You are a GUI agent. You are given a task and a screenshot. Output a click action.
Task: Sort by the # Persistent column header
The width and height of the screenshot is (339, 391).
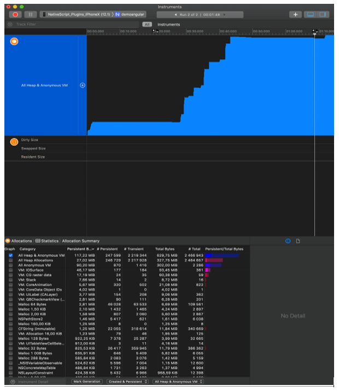(x=107, y=249)
